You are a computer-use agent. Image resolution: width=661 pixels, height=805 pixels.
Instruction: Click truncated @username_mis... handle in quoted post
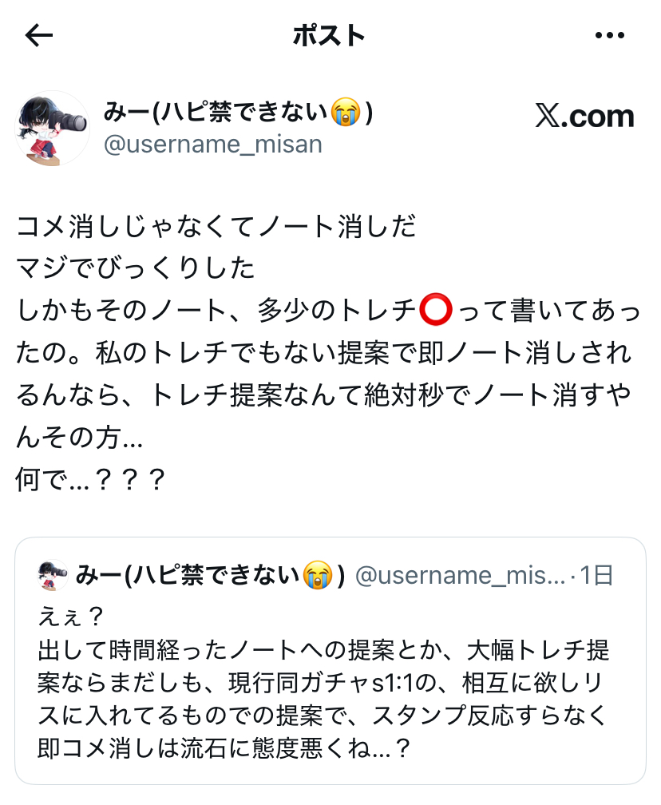point(461,576)
